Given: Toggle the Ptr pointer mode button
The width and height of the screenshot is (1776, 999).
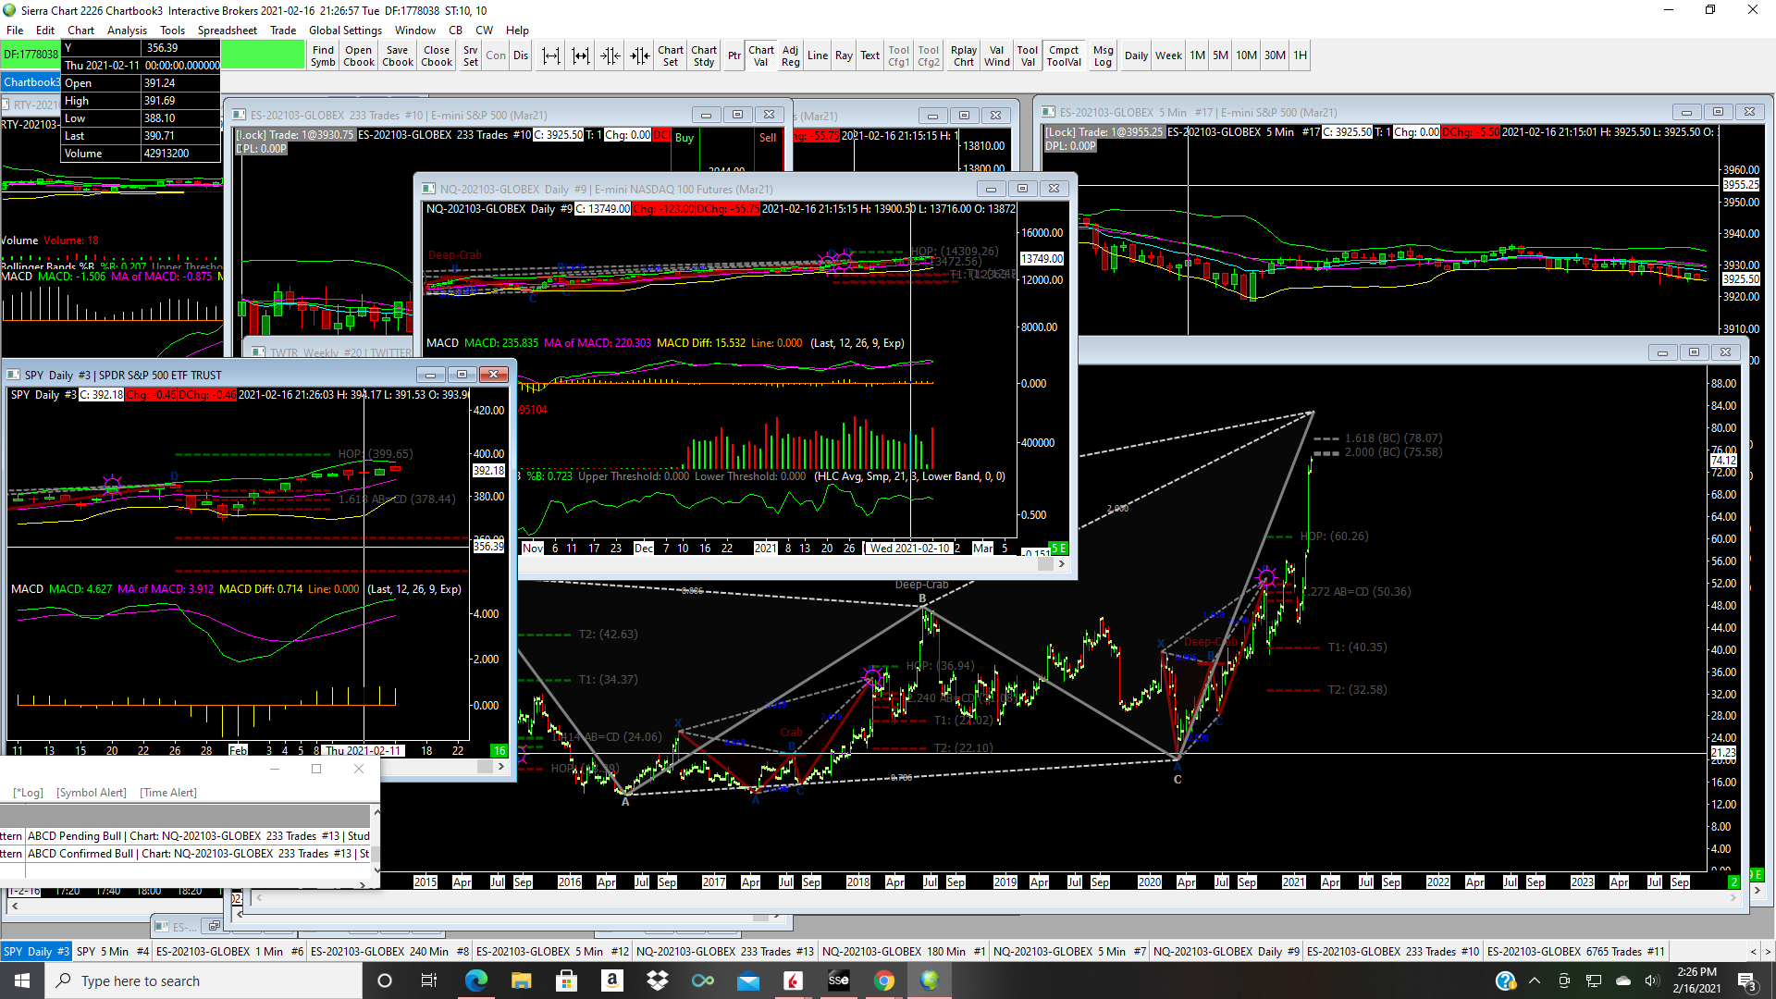Looking at the screenshot, I should click(x=734, y=56).
